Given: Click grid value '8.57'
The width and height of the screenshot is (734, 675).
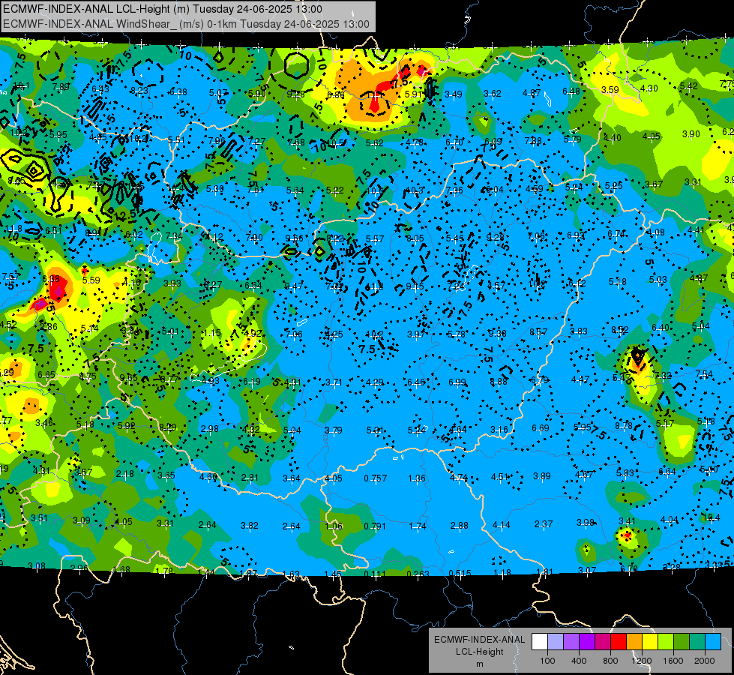Looking at the screenshot, I should pos(538,331).
